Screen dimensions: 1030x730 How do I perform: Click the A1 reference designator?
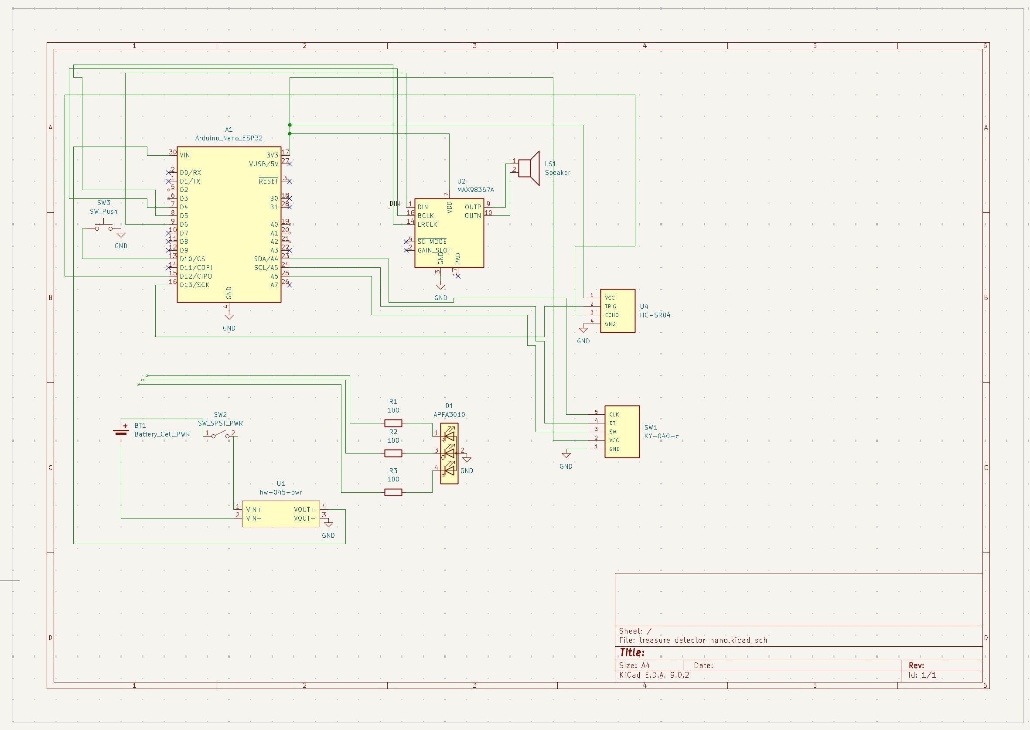tap(229, 130)
